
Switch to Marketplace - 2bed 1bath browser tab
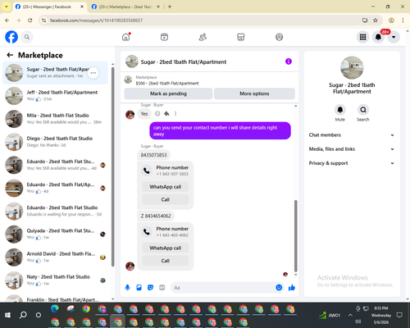[125, 7]
